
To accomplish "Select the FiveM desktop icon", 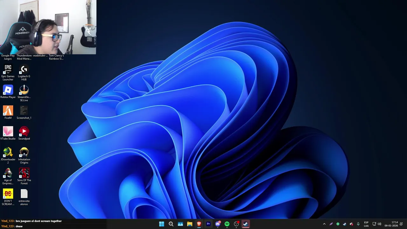I will click(x=8, y=113).
